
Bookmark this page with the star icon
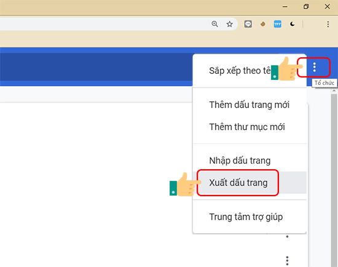pyautogui.click(x=230, y=24)
